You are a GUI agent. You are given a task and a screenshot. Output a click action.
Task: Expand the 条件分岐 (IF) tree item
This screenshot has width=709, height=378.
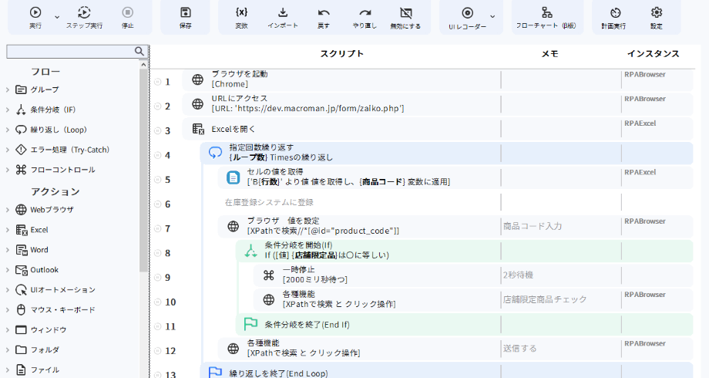click(8, 110)
